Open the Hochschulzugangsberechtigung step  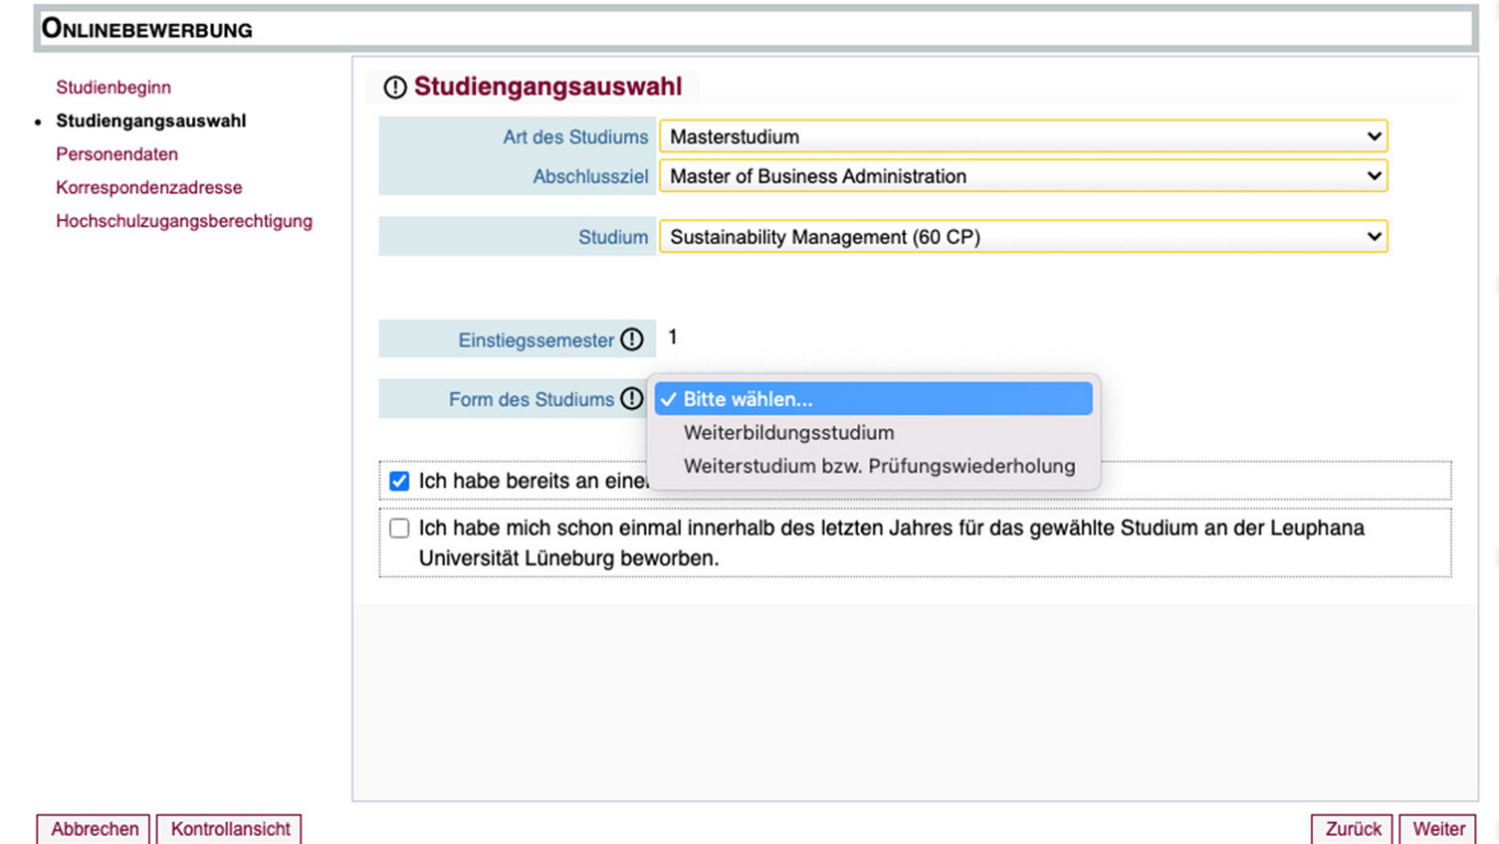pos(184,221)
